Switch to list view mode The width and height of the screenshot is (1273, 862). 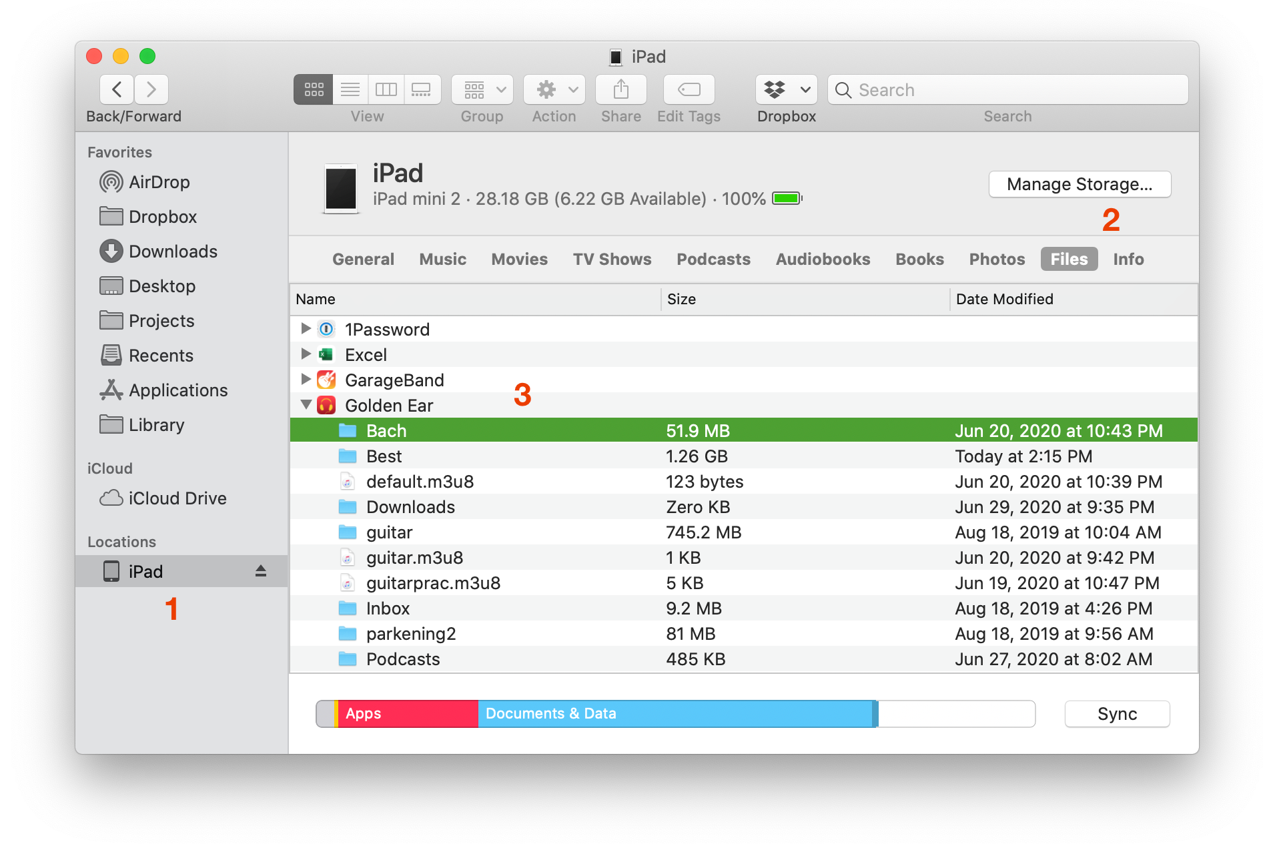[x=350, y=89]
